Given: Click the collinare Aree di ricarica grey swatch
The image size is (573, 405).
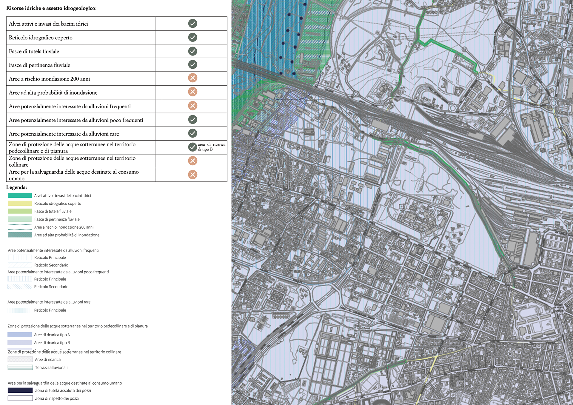Looking at the screenshot, I should click(x=20, y=359).
